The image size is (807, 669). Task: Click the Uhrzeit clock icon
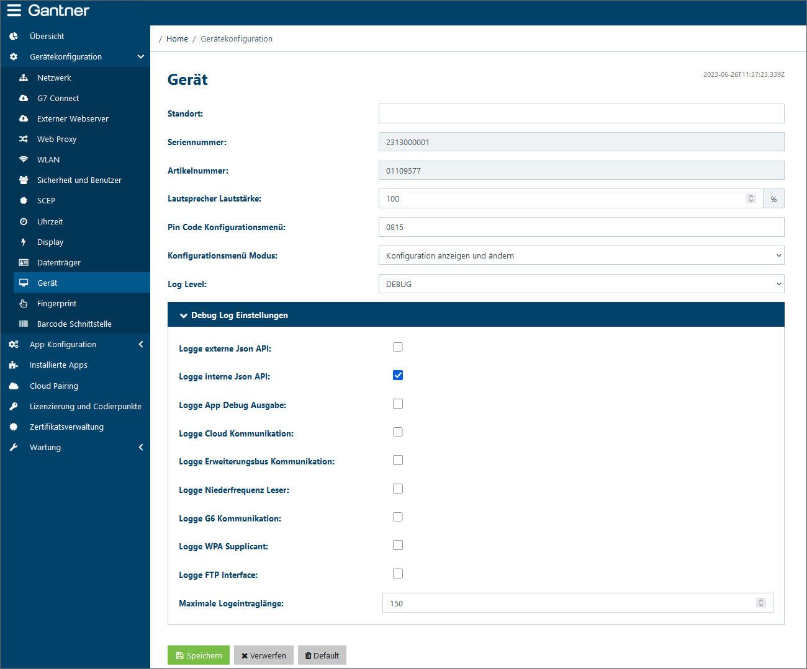click(x=24, y=221)
